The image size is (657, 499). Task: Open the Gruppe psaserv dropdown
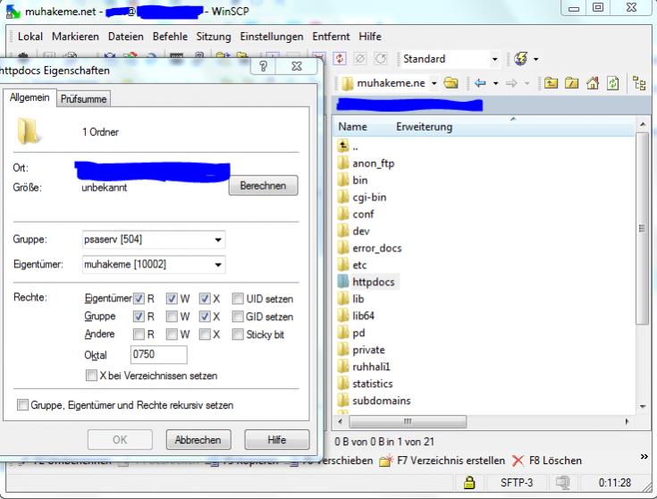point(218,240)
